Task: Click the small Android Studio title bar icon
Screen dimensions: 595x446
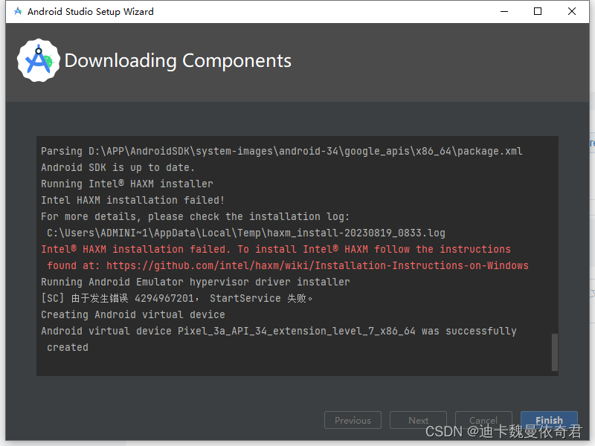Action: [x=17, y=11]
